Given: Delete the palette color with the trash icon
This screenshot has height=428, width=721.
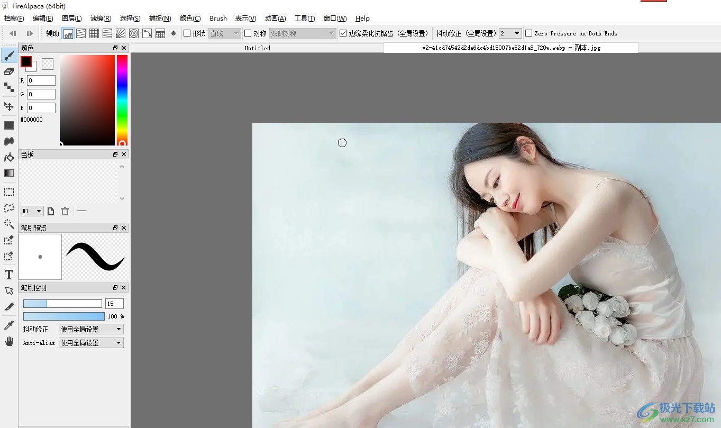Looking at the screenshot, I should (65, 211).
